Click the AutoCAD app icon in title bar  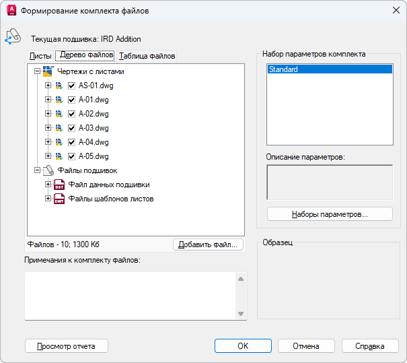click(11, 11)
